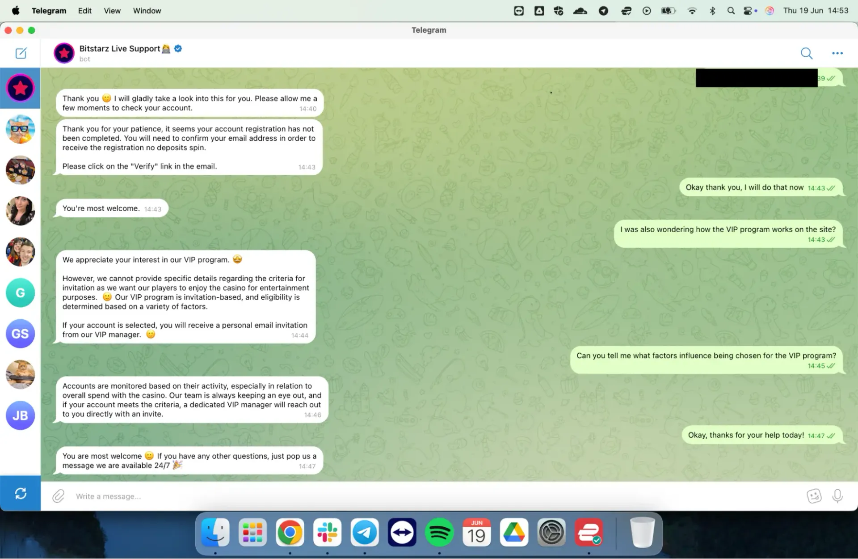This screenshot has height=559, width=858.
Task: Click message asking what factors influence VIP
Action: point(707,360)
